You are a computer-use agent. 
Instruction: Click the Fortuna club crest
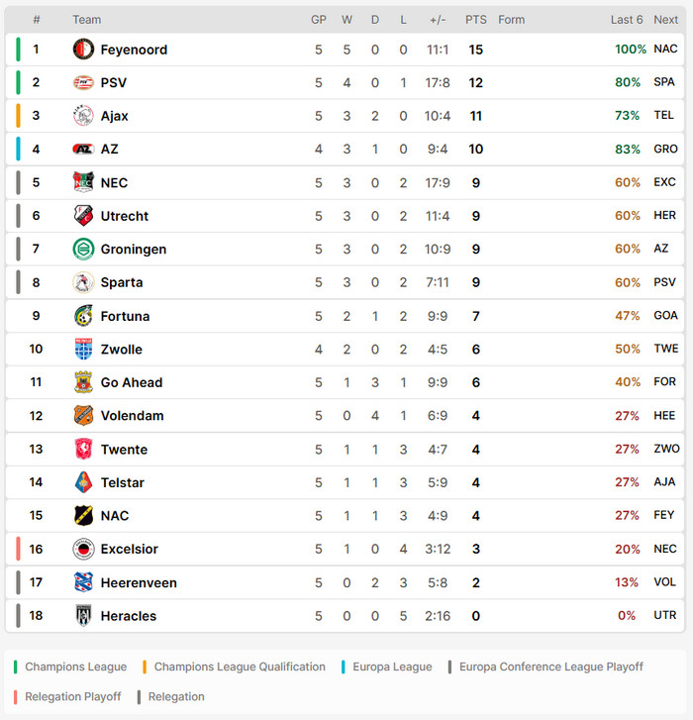(83, 316)
